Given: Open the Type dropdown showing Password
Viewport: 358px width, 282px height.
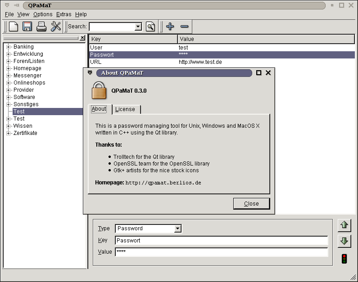Looking at the screenshot, I should tap(177, 228).
